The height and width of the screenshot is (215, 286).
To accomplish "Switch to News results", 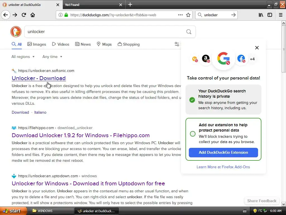I will click(x=83, y=44).
